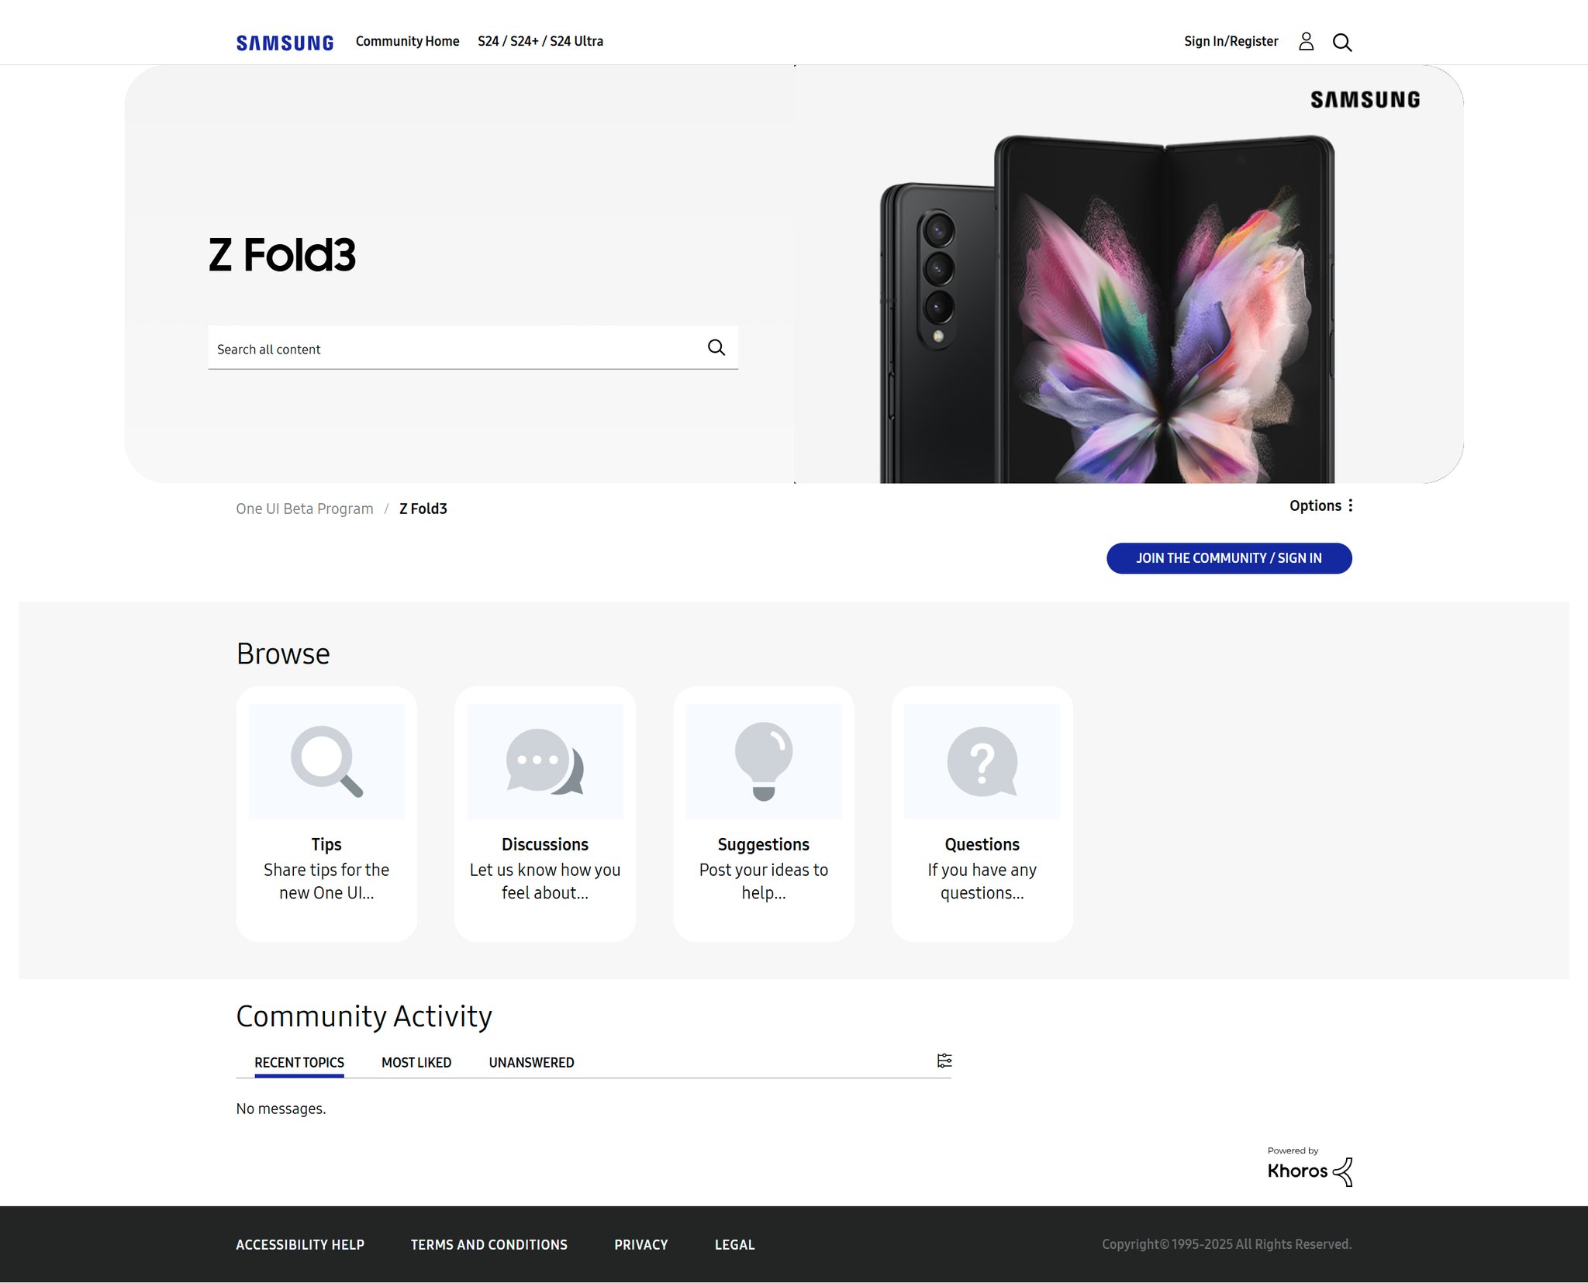This screenshot has width=1588, height=1283.
Task: Click S24 / S24+ / S24 Ultra menu item
Action: (x=540, y=40)
